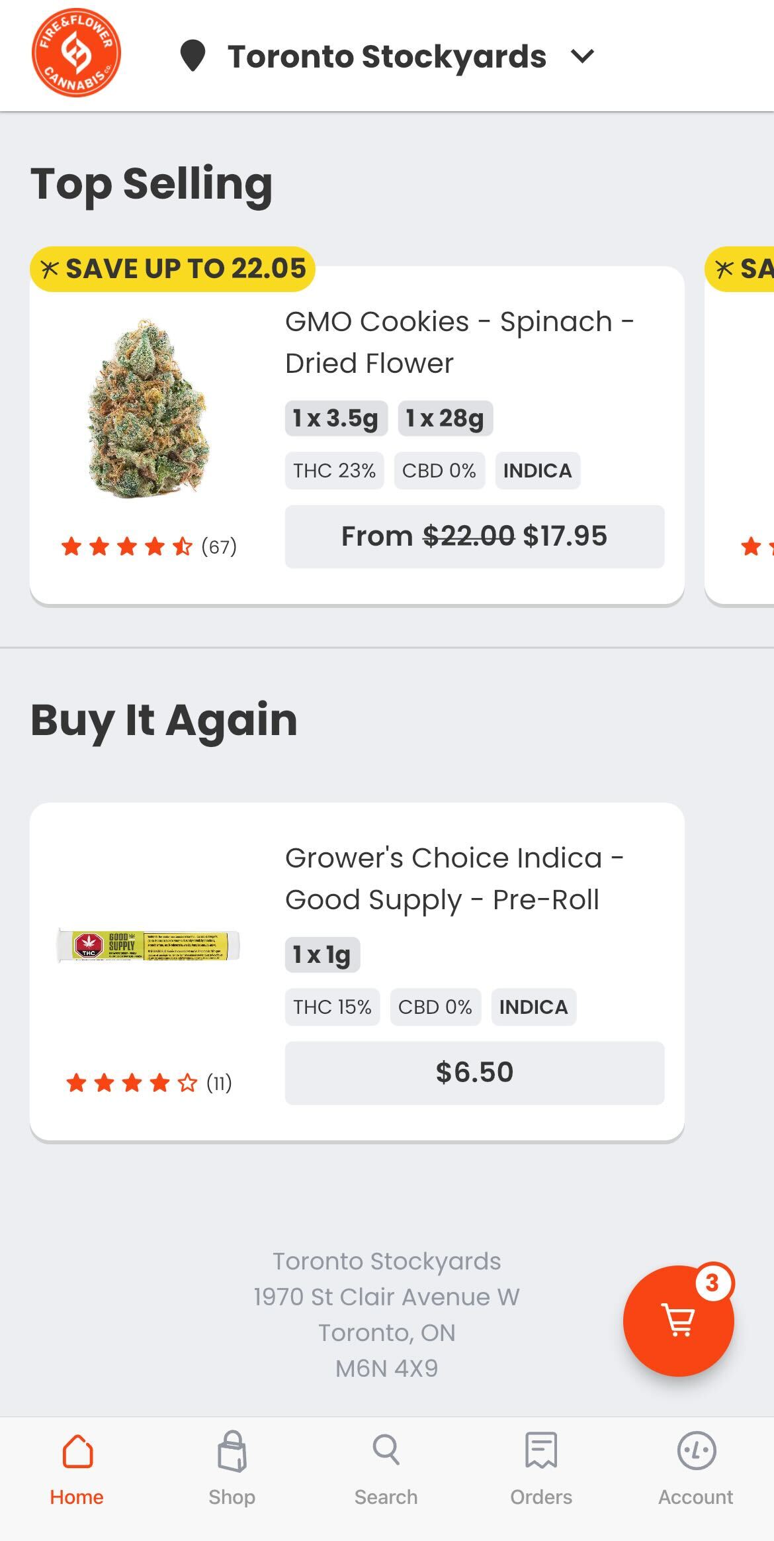
Task: Open the GMO Cookies flower product image
Action: pos(149,408)
